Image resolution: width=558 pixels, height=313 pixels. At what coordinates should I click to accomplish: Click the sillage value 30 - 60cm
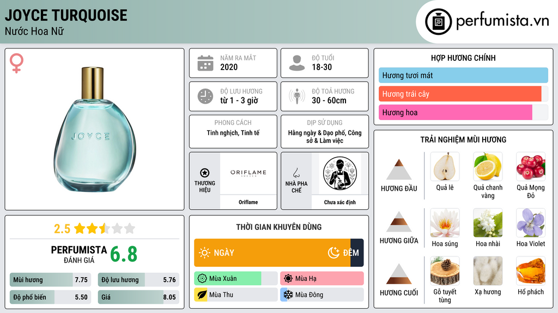(329, 101)
